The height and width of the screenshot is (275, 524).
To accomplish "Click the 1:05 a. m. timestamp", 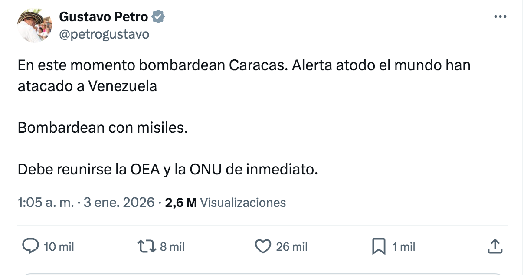I will coord(46,202).
